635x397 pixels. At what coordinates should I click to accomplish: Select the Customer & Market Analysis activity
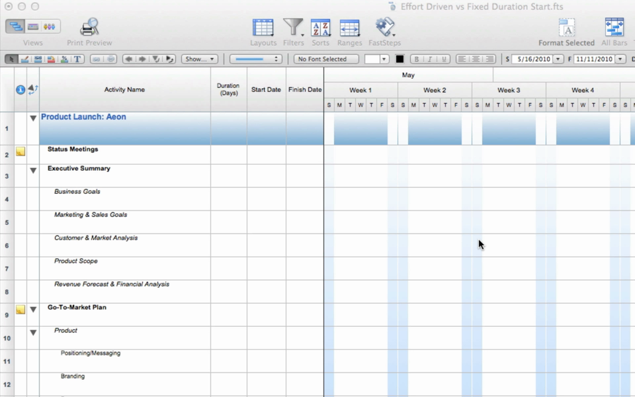[x=96, y=238]
